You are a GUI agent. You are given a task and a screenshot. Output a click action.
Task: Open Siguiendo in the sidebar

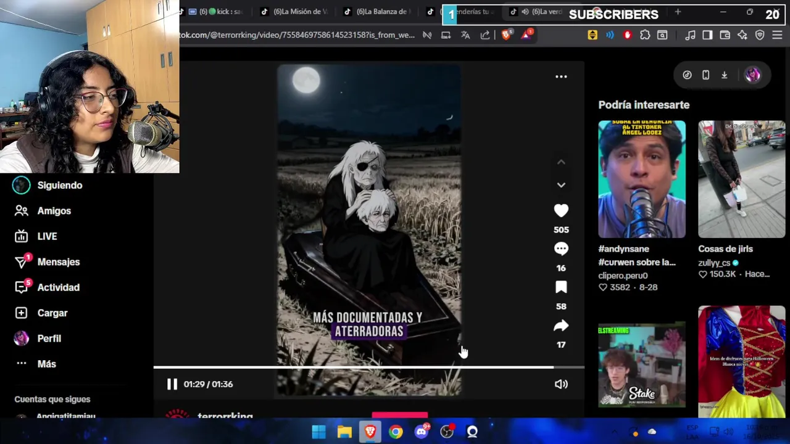point(59,185)
